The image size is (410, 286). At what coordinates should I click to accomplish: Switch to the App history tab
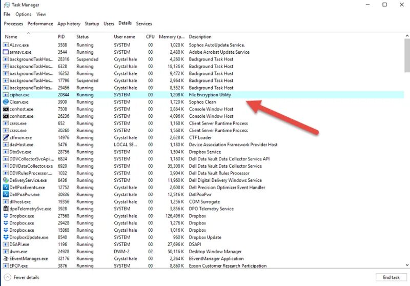(69, 24)
